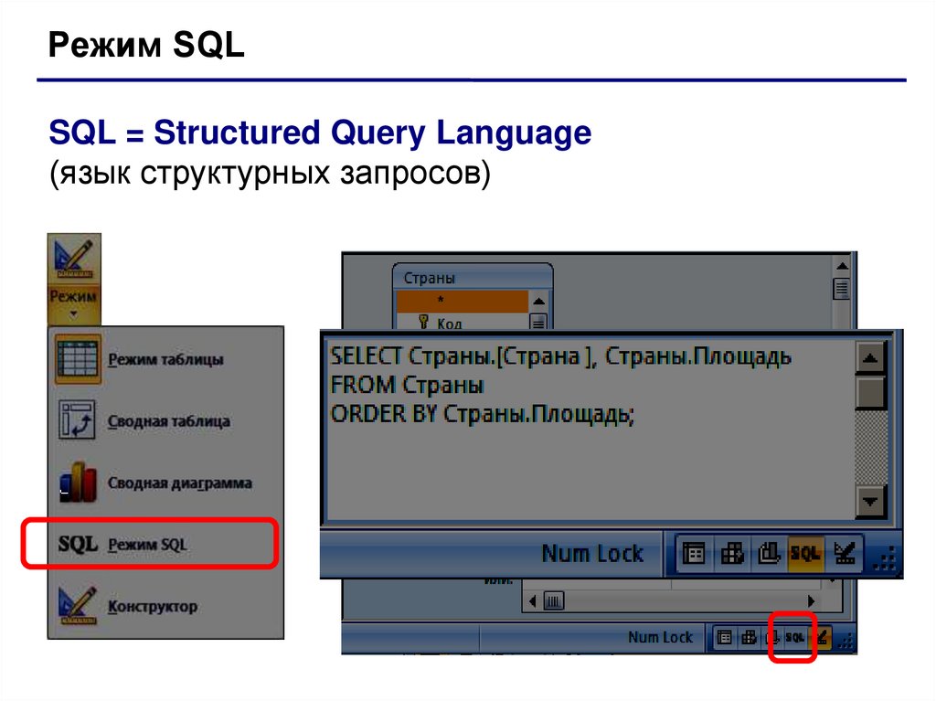The image size is (936, 701).
Task: Click the ORDER BY line in SQL editor
Action: click(482, 414)
